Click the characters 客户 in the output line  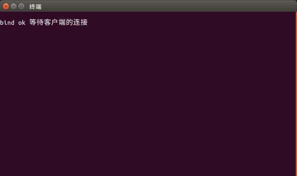pos(51,22)
